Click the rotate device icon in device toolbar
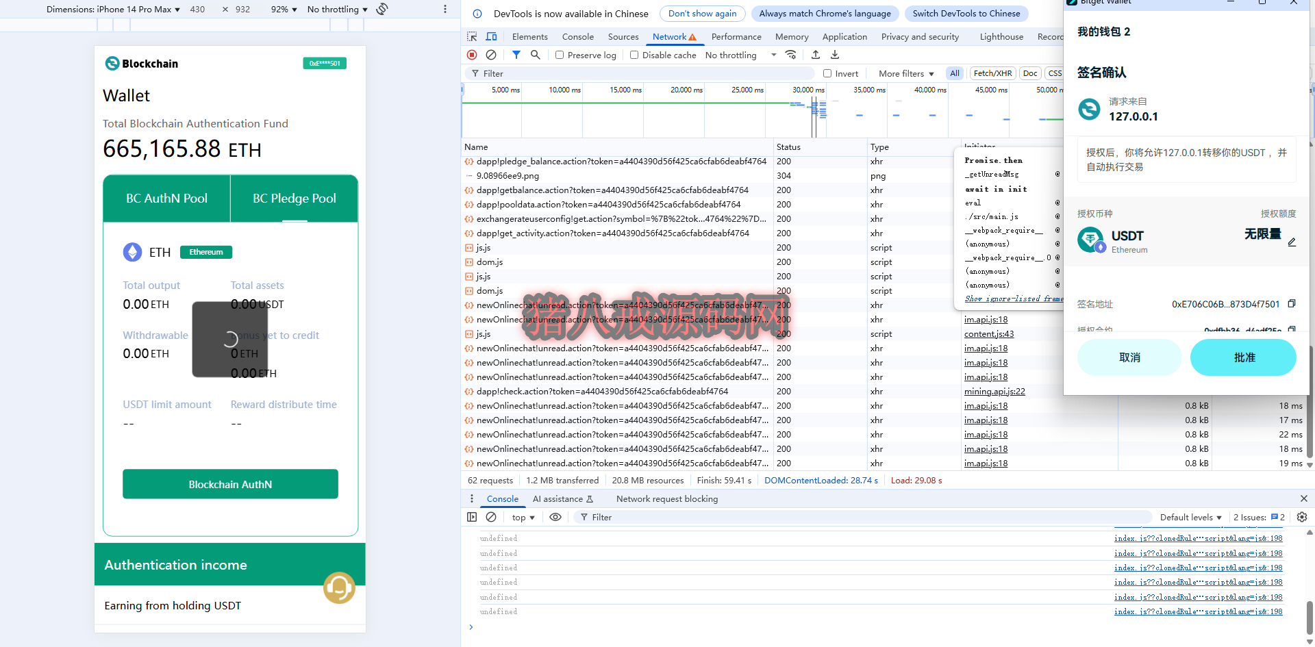The width and height of the screenshot is (1315, 647). click(x=382, y=9)
